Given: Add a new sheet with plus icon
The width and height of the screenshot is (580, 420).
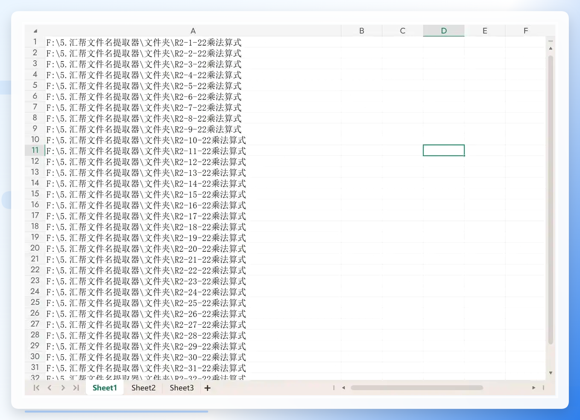Looking at the screenshot, I should 207,388.
